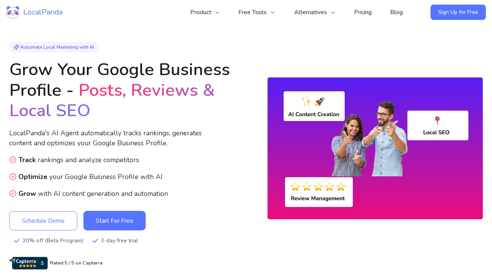Click the checkmark next to 30% off
This screenshot has height=276, width=492.
click(17, 241)
